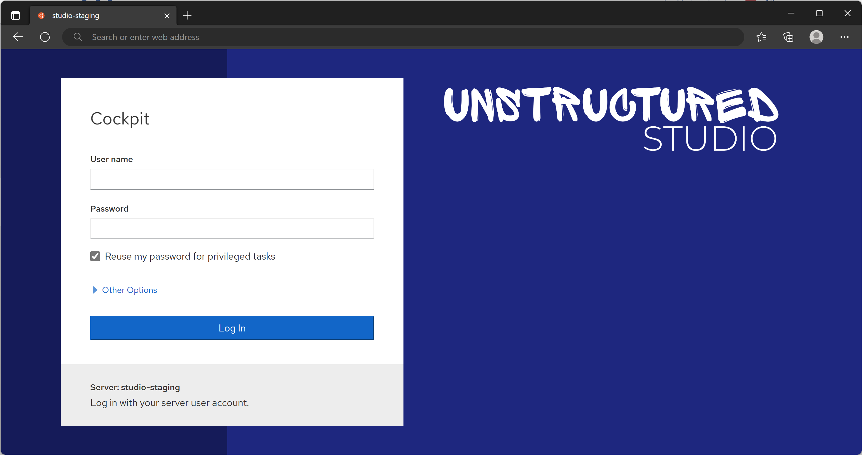Toggle the privileged tasks password reuse checkbox
Image resolution: width=862 pixels, height=455 pixels.
[95, 256]
